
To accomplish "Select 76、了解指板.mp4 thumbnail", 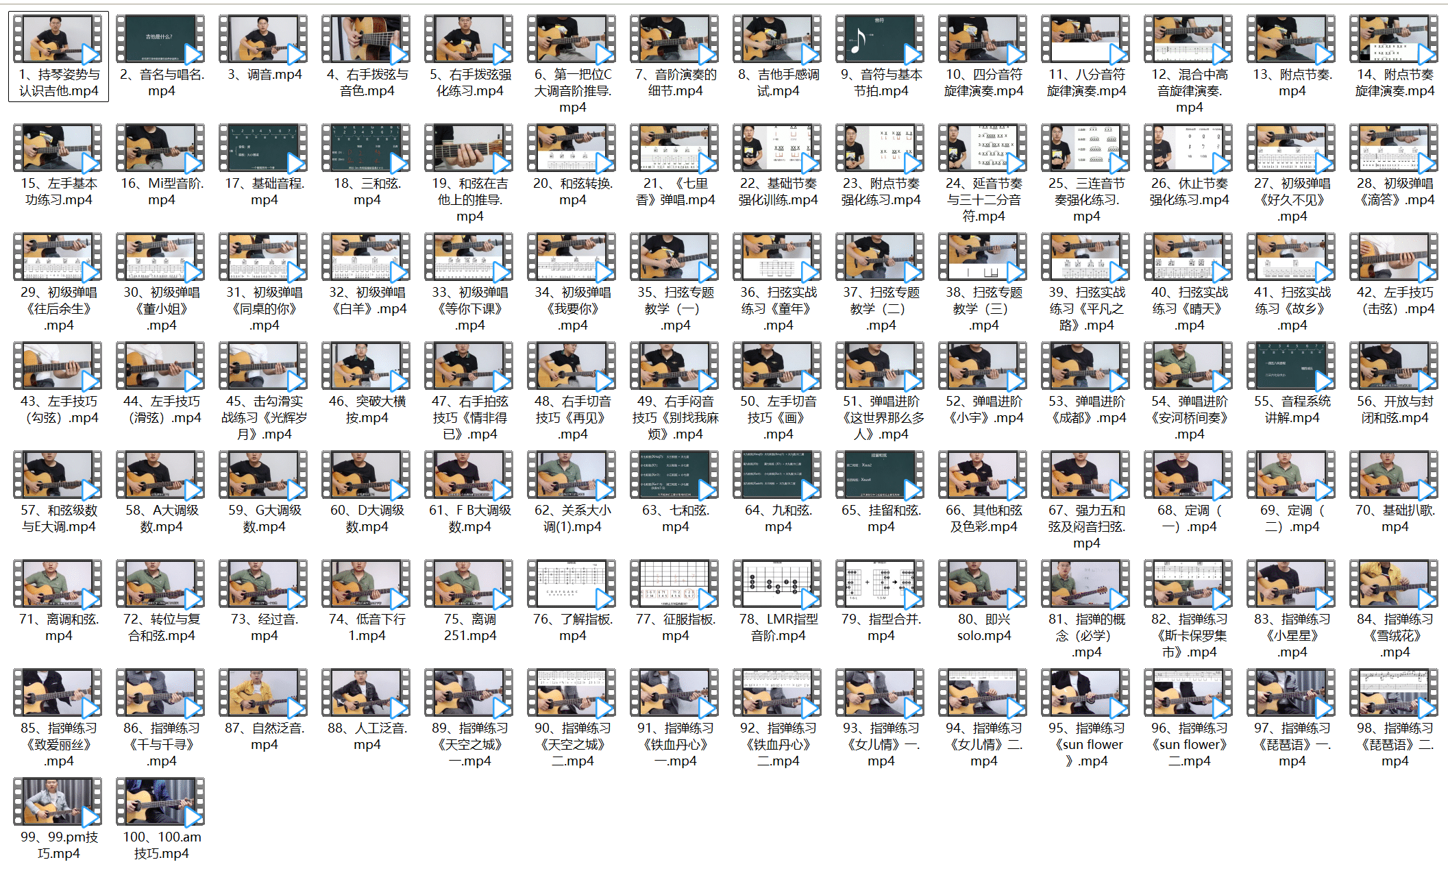I will point(572,585).
